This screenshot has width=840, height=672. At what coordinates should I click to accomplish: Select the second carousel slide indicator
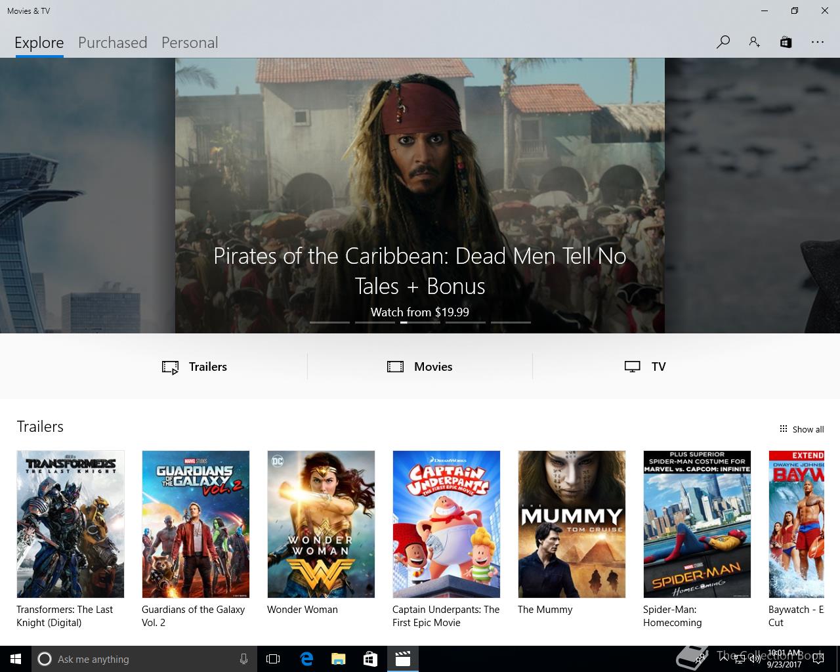[375, 322]
